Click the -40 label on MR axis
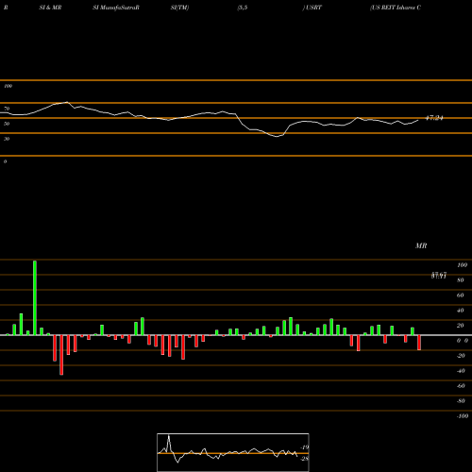 click(461, 371)
